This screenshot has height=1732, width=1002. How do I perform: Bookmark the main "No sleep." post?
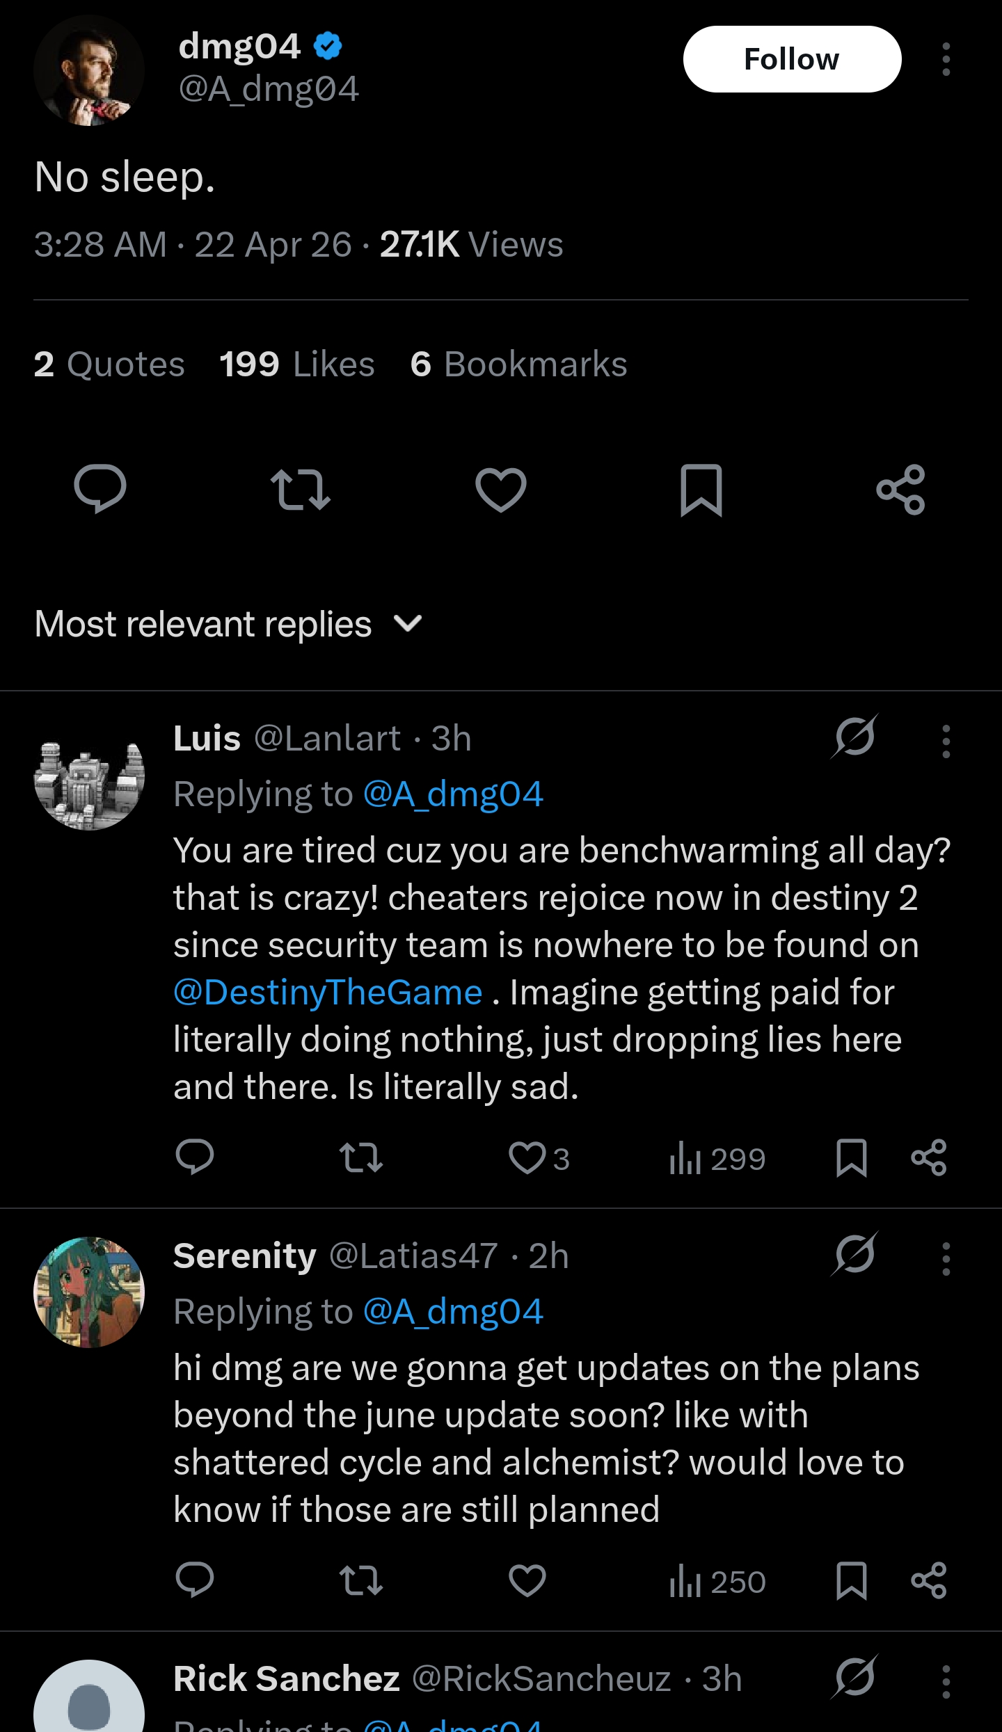(x=701, y=489)
